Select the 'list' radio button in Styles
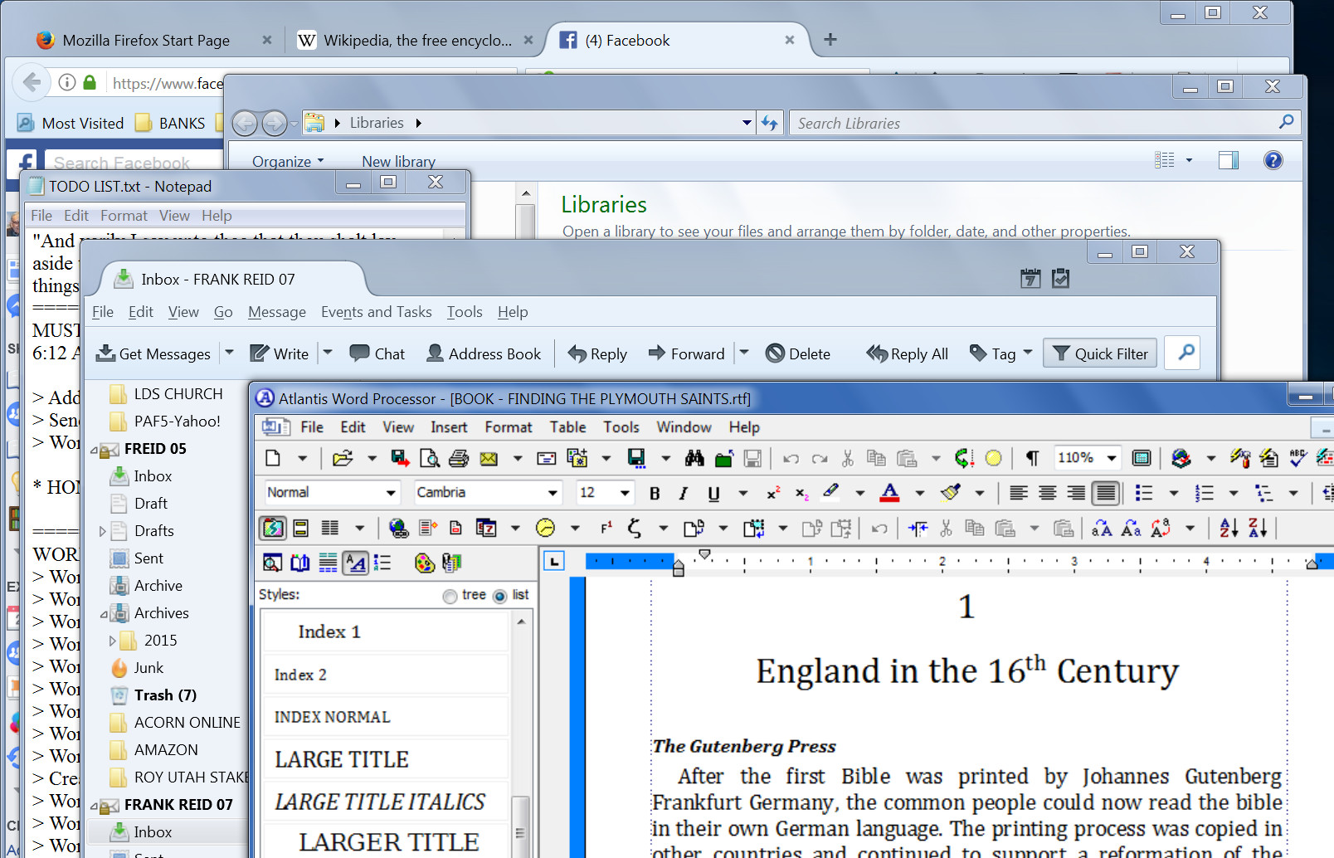The image size is (1334, 858). point(499,596)
